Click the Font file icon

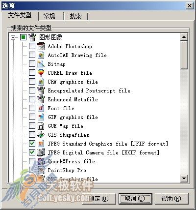pyautogui.click(x=41, y=108)
